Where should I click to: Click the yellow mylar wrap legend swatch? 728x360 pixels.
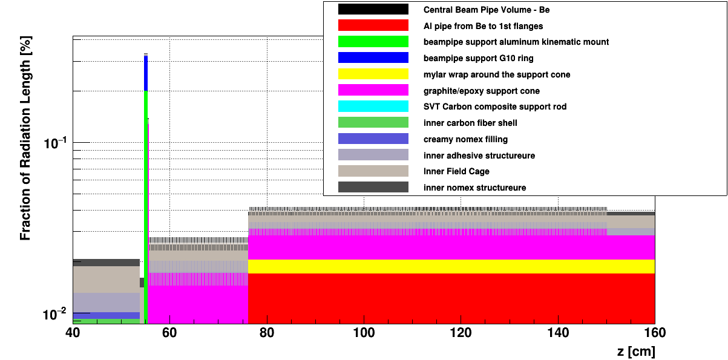tap(373, 74)
